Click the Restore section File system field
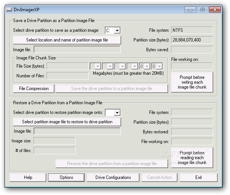 coord(192,112)
